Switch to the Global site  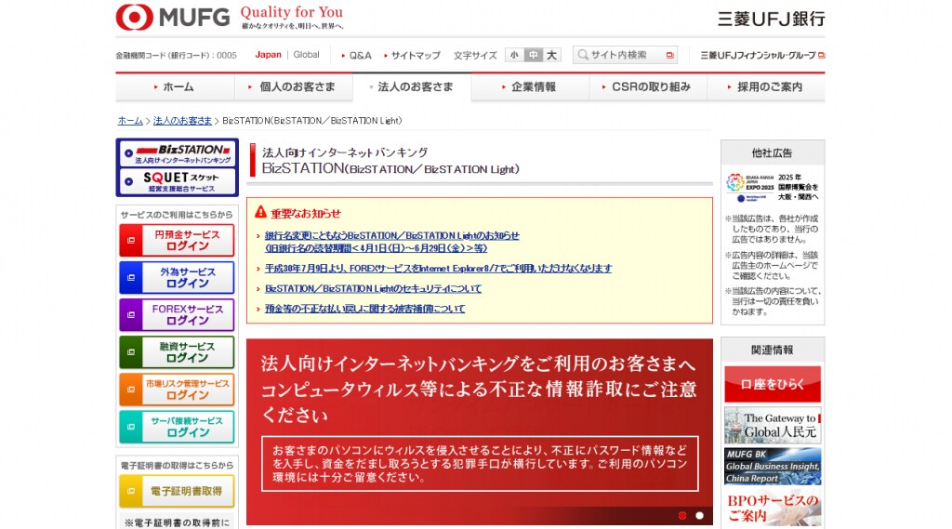(x=306, y=55)
